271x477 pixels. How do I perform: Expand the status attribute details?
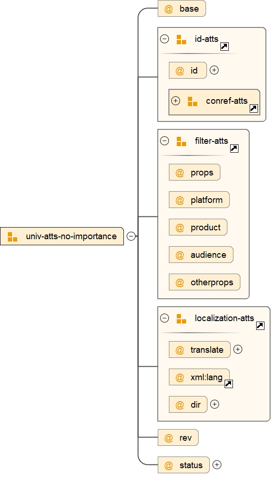(x=217, y=464)
